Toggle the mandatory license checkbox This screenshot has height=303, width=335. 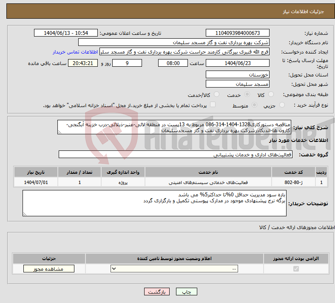pyautogui.click(x=296, y=269)
